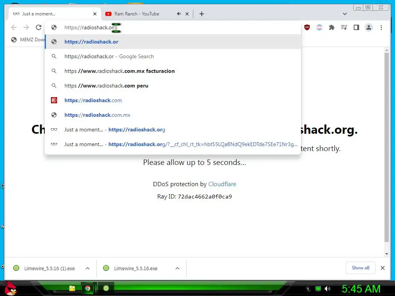395x296 pixels.
Task: Open the volume speaker tray icon
Action: [327, 289]
